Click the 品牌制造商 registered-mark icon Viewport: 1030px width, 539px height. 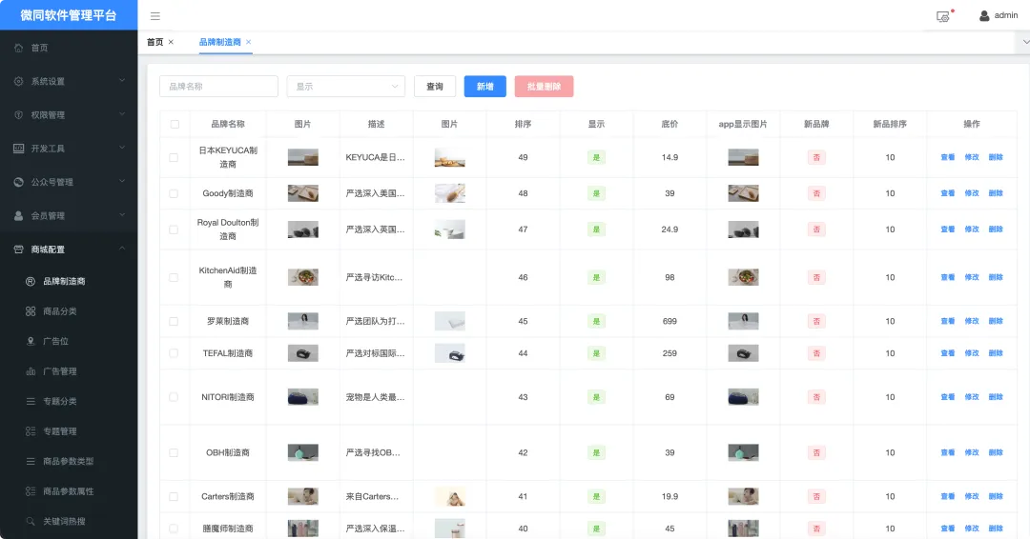(31, 281)
